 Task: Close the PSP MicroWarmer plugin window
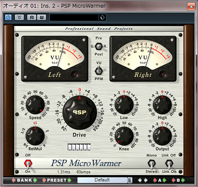(191, 6)
